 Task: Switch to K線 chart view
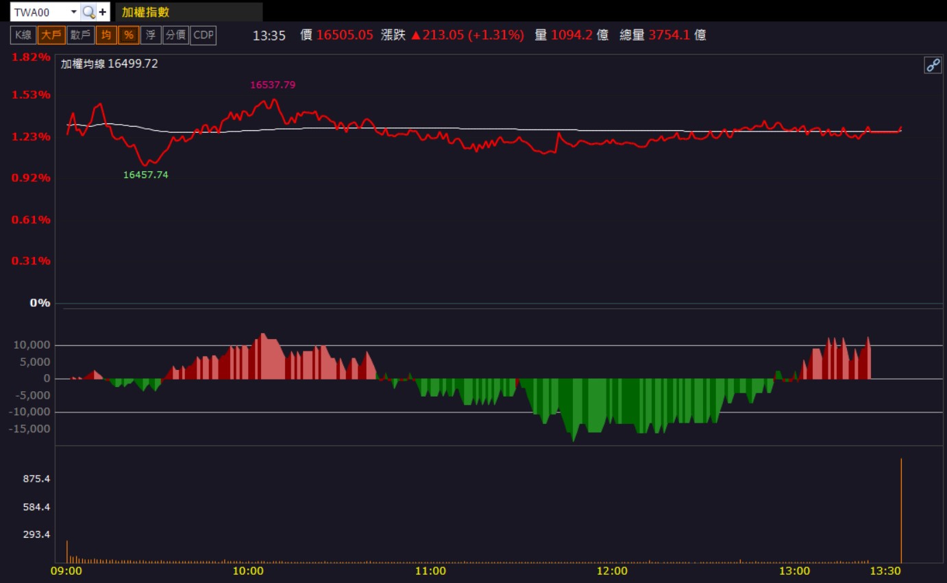point(23,35)
